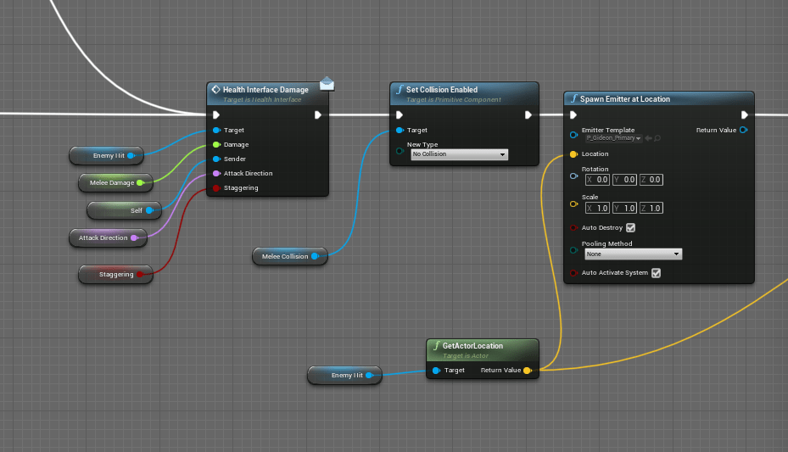Select the Melee Collision variable node
This screenshot has height=452, width=788.
284,256
